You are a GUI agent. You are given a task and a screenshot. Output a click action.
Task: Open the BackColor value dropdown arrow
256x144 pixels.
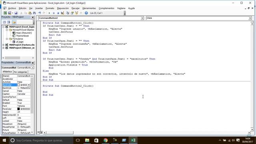[x=29, y=85]
